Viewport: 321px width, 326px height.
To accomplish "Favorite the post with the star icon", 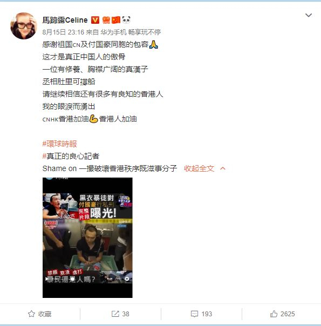I will 31,314.
